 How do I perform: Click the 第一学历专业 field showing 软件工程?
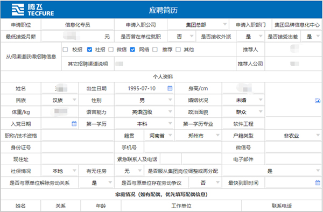(x=243, y=124)
